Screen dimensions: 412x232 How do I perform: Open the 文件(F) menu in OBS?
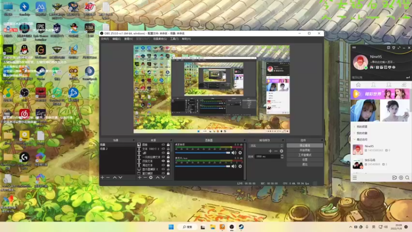click(105, 39)
